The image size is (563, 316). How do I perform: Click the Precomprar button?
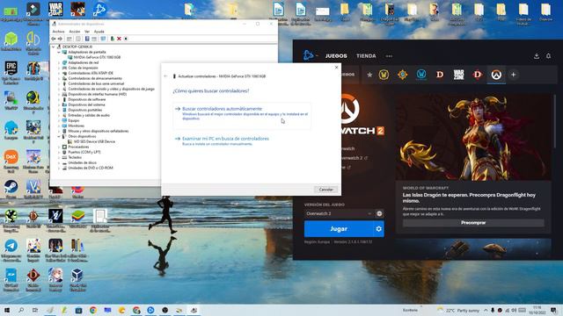point(473,222)
